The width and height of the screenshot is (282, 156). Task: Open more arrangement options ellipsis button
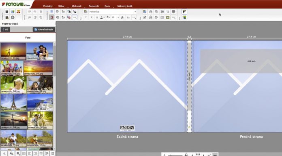click(x=75, y=17)
